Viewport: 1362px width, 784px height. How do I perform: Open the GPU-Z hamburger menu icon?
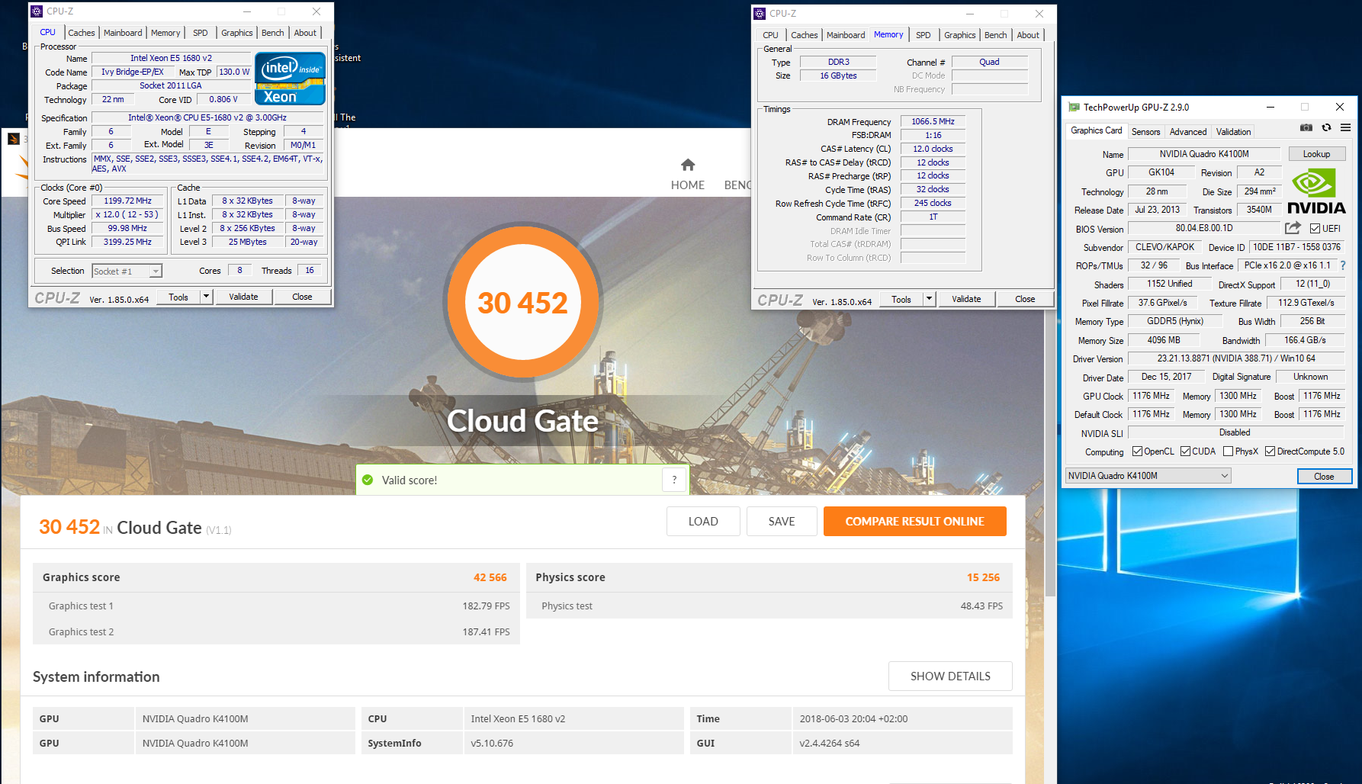point(1346,127)
